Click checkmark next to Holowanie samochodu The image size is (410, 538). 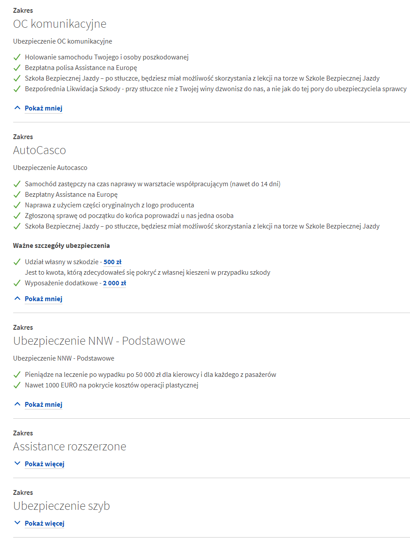(x=17, y=57)
